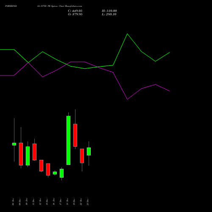Click the low price value L: 280.10
212x212 pixels.
coord(109,14)
